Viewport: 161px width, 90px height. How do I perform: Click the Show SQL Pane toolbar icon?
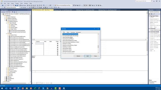pos(88,5)
